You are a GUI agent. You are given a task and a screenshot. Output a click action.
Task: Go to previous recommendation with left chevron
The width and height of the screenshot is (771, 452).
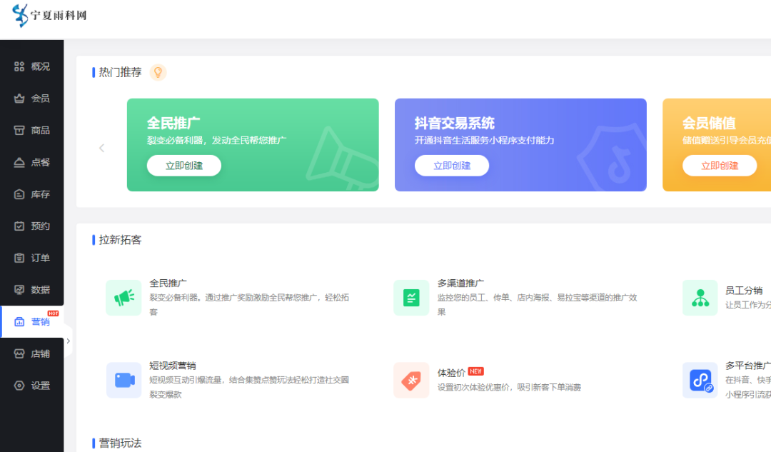coord(102,148)
